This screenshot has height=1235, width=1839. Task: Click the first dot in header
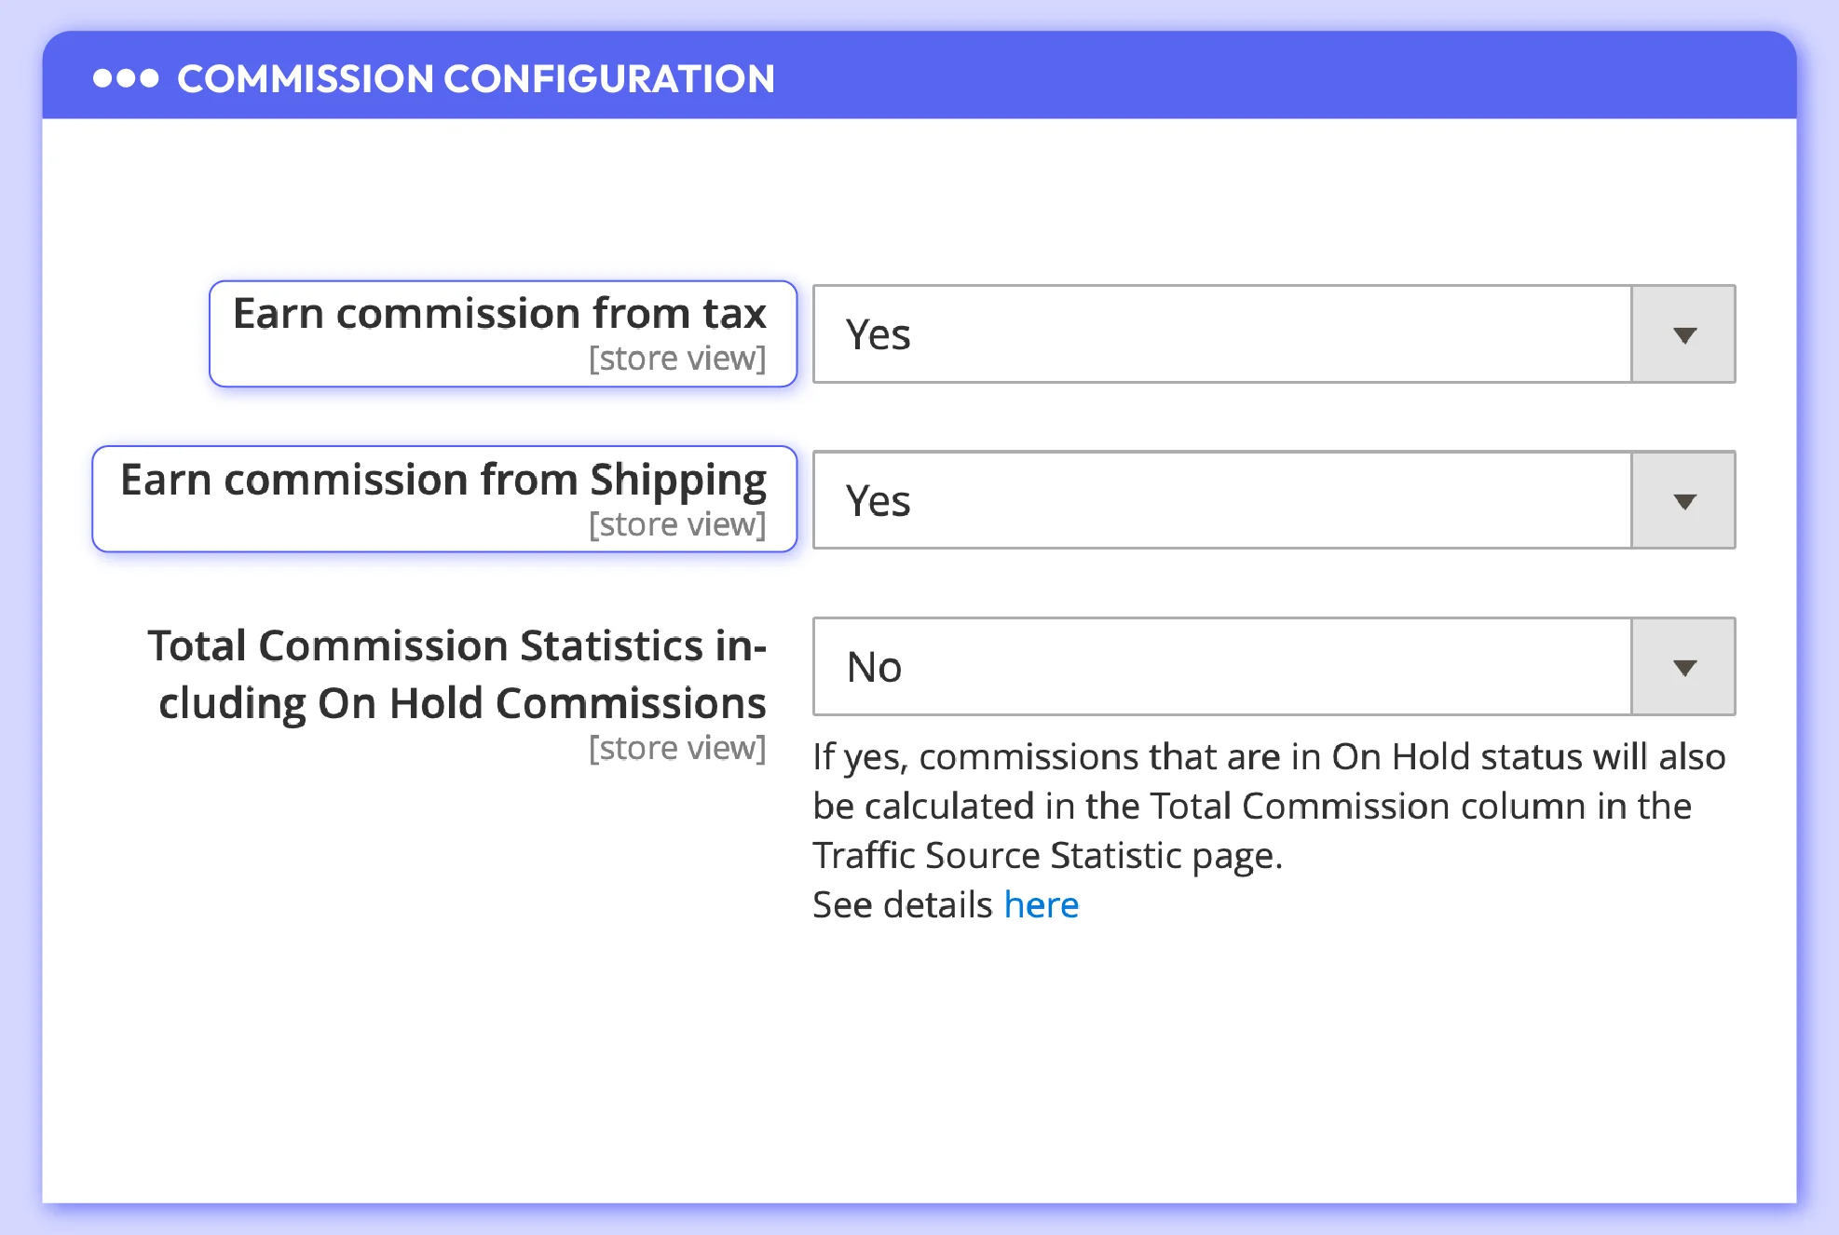pyautogui.click(x=102, y=78)
